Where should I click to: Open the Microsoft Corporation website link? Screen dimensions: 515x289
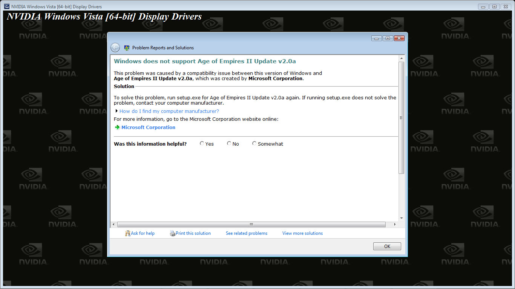148,128
